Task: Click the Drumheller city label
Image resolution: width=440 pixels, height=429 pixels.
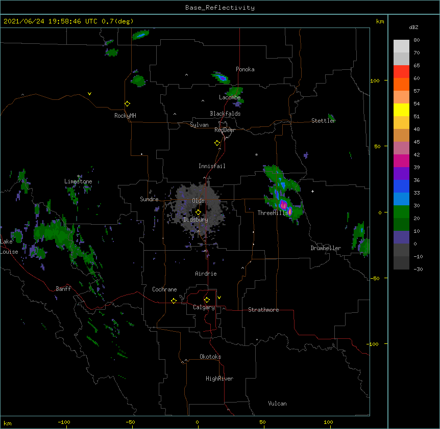Action: (326, 248)
